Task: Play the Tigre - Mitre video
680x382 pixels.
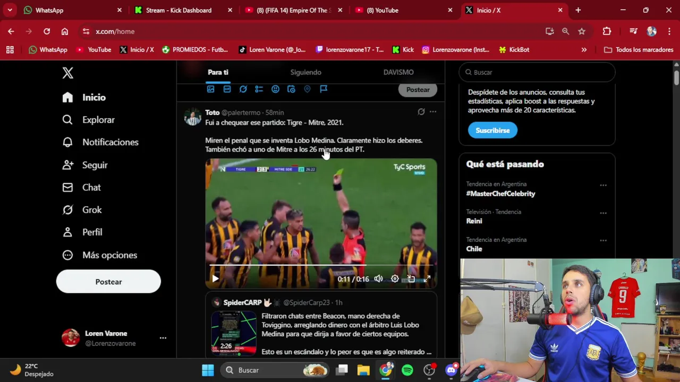Action: click(x=215, y=279)
